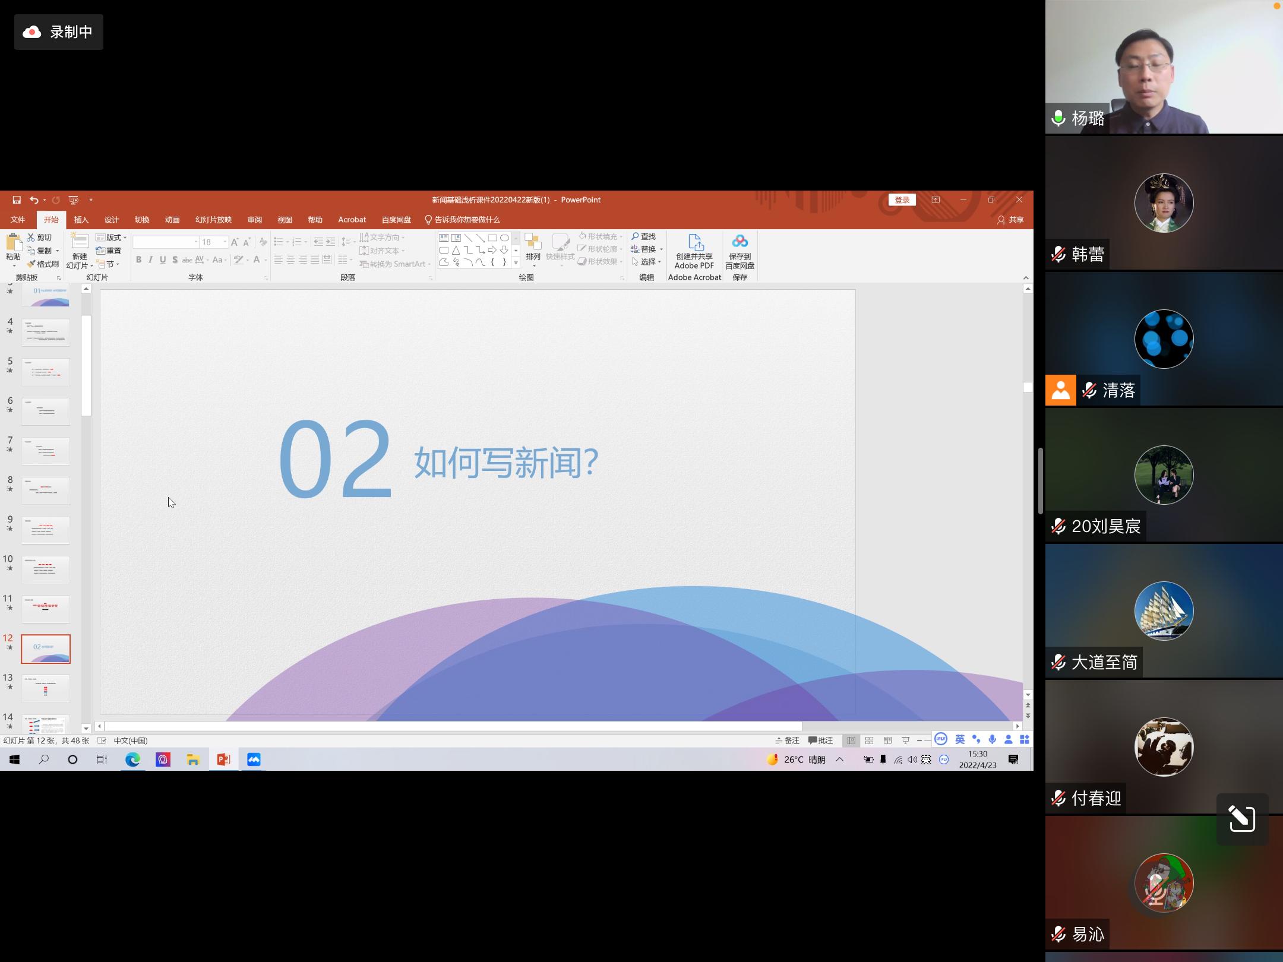Screen dimensions: 1283x962
Task: Switch to the Design (设计) tab
Action: pos(112,220)
